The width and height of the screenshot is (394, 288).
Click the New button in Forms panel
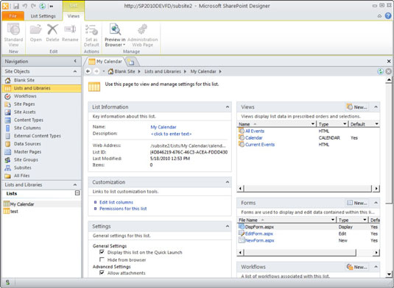357,203
